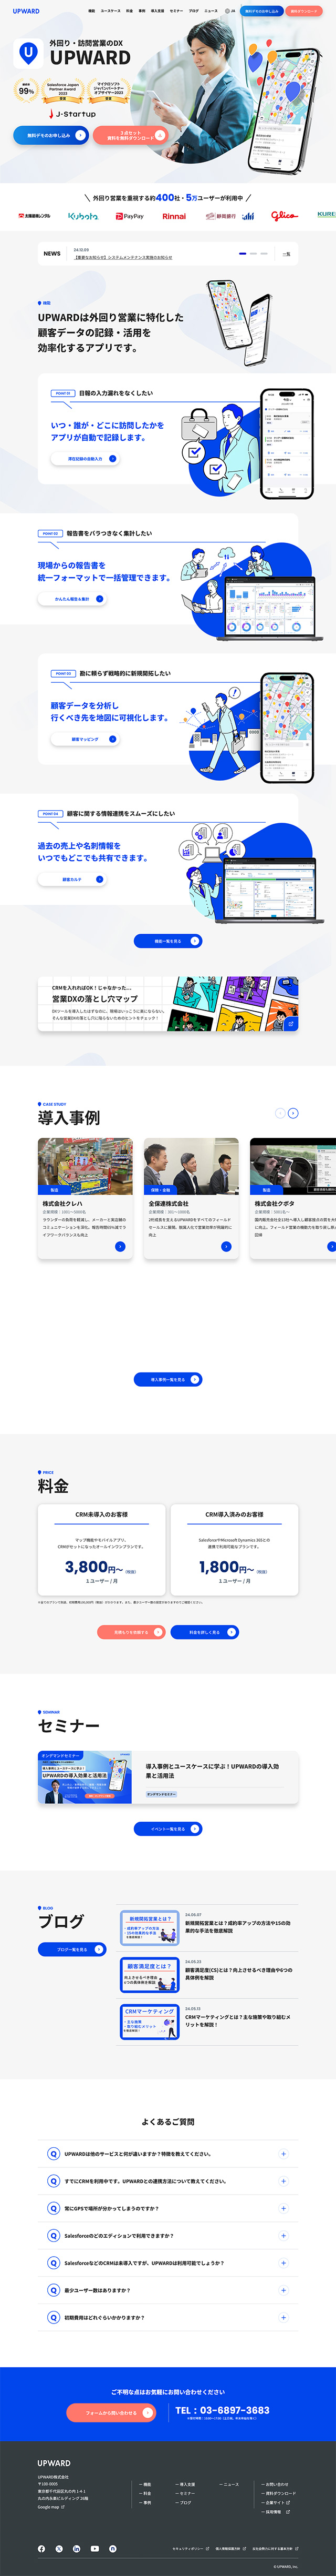Click 顧客マッピング button
Image resolution: width=336 pixels, height=2576 pixels.
(x=86, y=739)
